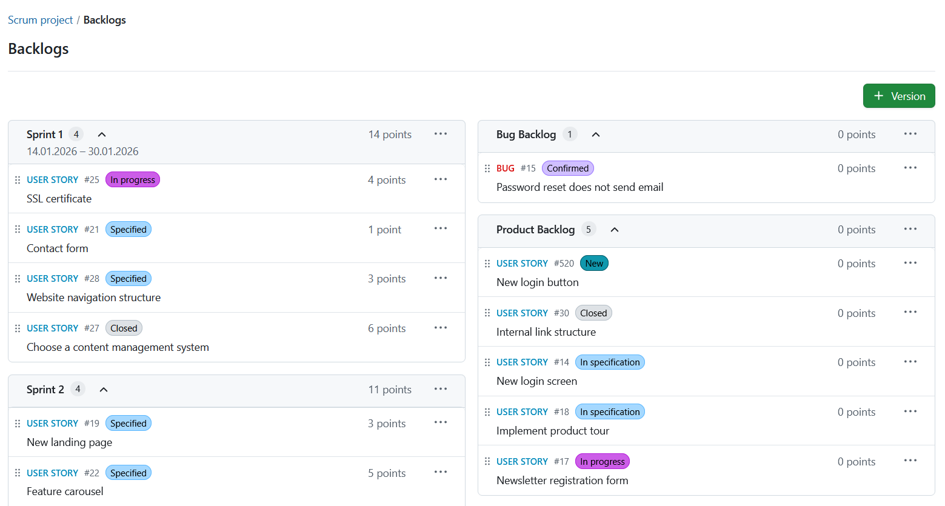The width and height of the screenshot is (945, 506).
Task: Open user story #25 SSL certificate
Action: click(x=53, y=179)
